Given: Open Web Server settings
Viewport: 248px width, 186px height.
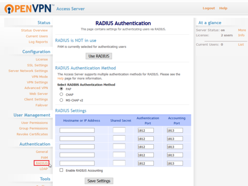Looking at the screenshot, I should click(x=39, y=93).
